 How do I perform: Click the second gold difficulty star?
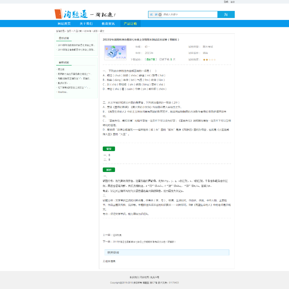(207, 60)
